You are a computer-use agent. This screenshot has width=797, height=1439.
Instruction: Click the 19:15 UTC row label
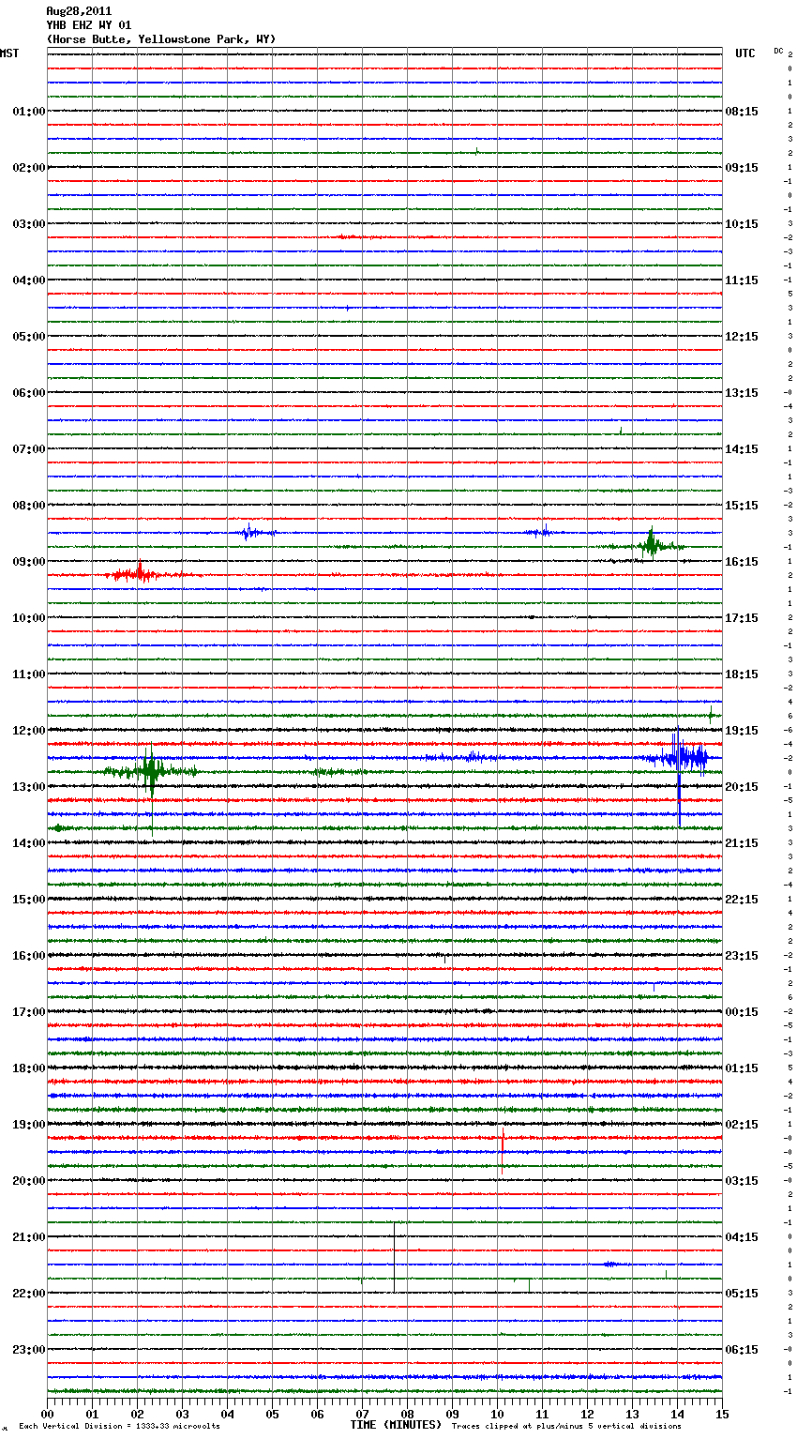point(742,731)
